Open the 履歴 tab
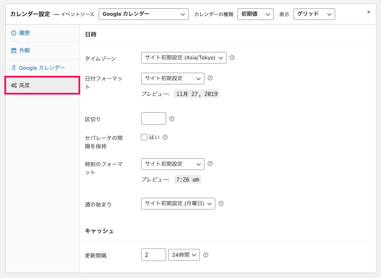 (x=43, y=33)
